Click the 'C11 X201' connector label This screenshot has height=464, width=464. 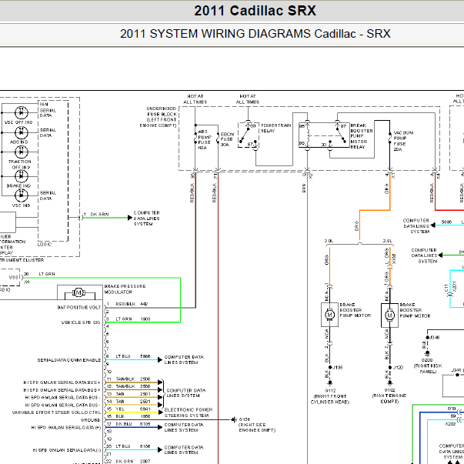[450, 286]
